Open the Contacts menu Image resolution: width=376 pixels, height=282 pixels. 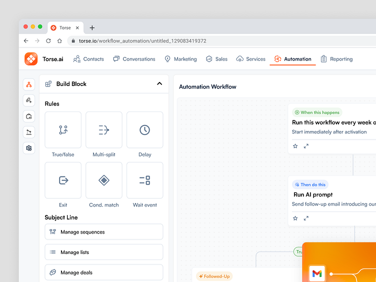[88, 59]
